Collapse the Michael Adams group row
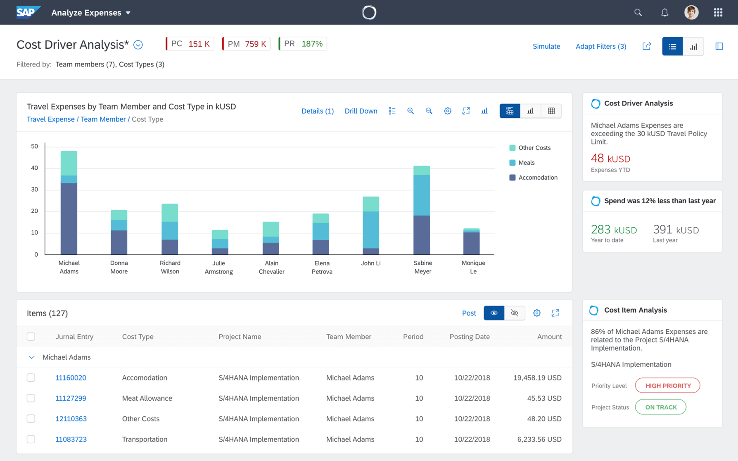 [x=31, y=357]
